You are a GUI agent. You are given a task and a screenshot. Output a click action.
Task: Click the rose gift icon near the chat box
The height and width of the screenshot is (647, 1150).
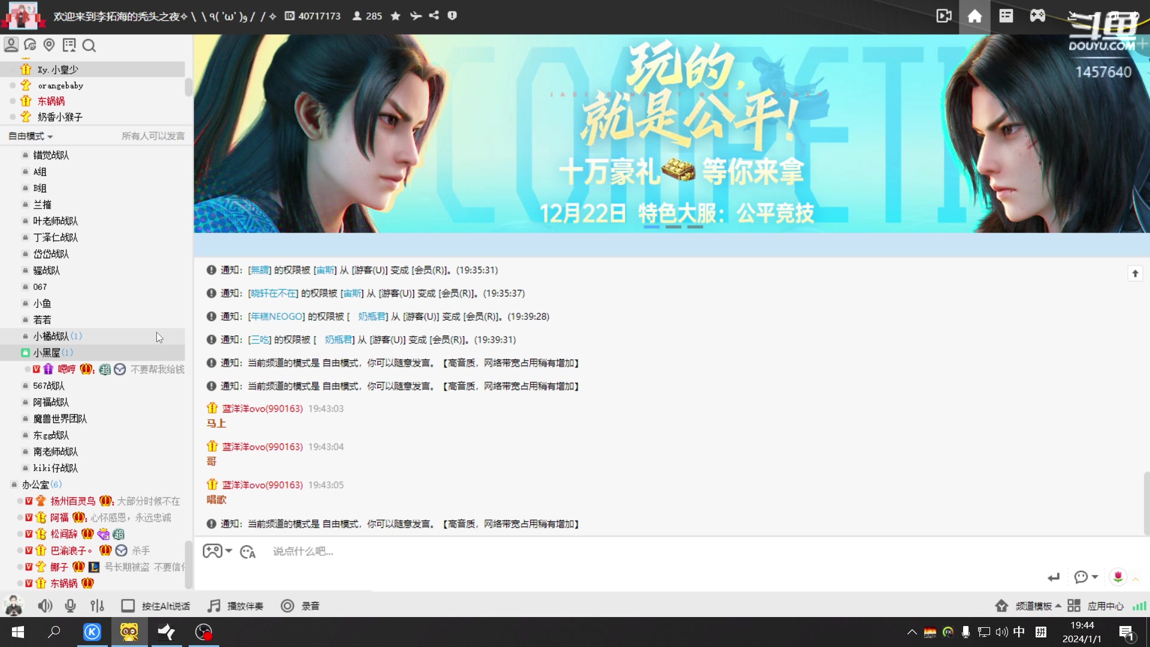(x=1119, y=577)
